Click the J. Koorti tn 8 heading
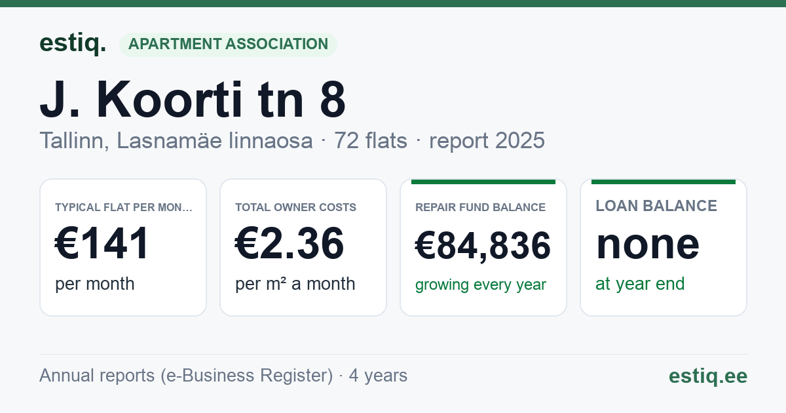This screenshot has width=786, height=413. point(193,100)
